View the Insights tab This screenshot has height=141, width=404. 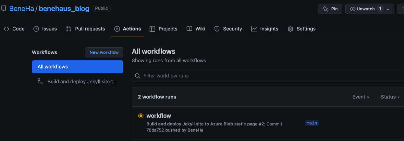click(264, 29)
